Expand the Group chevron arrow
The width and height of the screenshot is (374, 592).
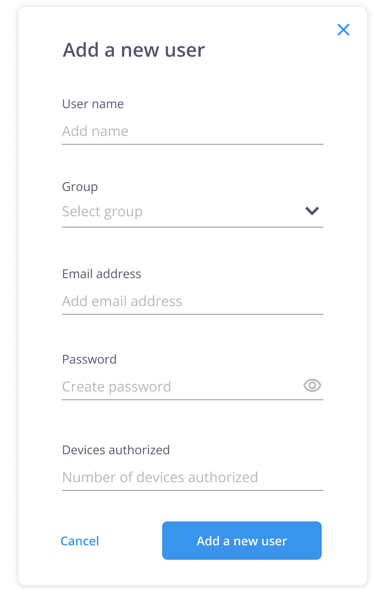312,211
